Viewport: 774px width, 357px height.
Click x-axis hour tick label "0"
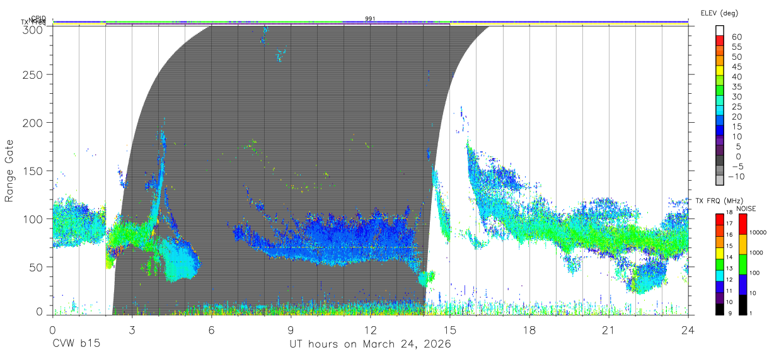click(52, 330)
